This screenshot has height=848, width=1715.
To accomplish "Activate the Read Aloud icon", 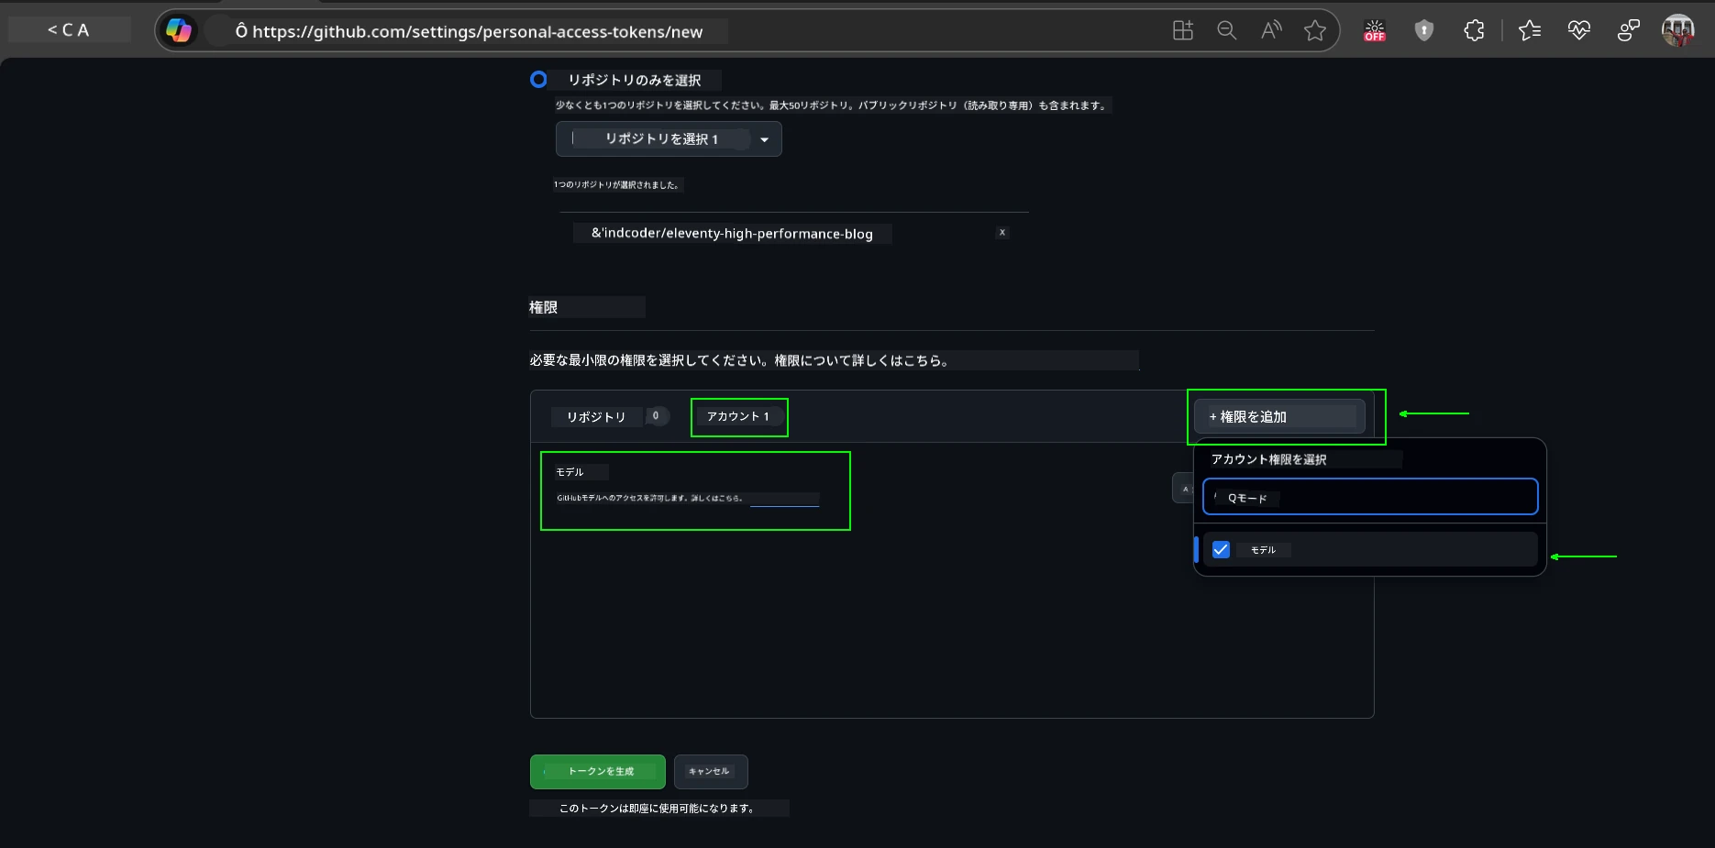I will [x=1271, y=30].
